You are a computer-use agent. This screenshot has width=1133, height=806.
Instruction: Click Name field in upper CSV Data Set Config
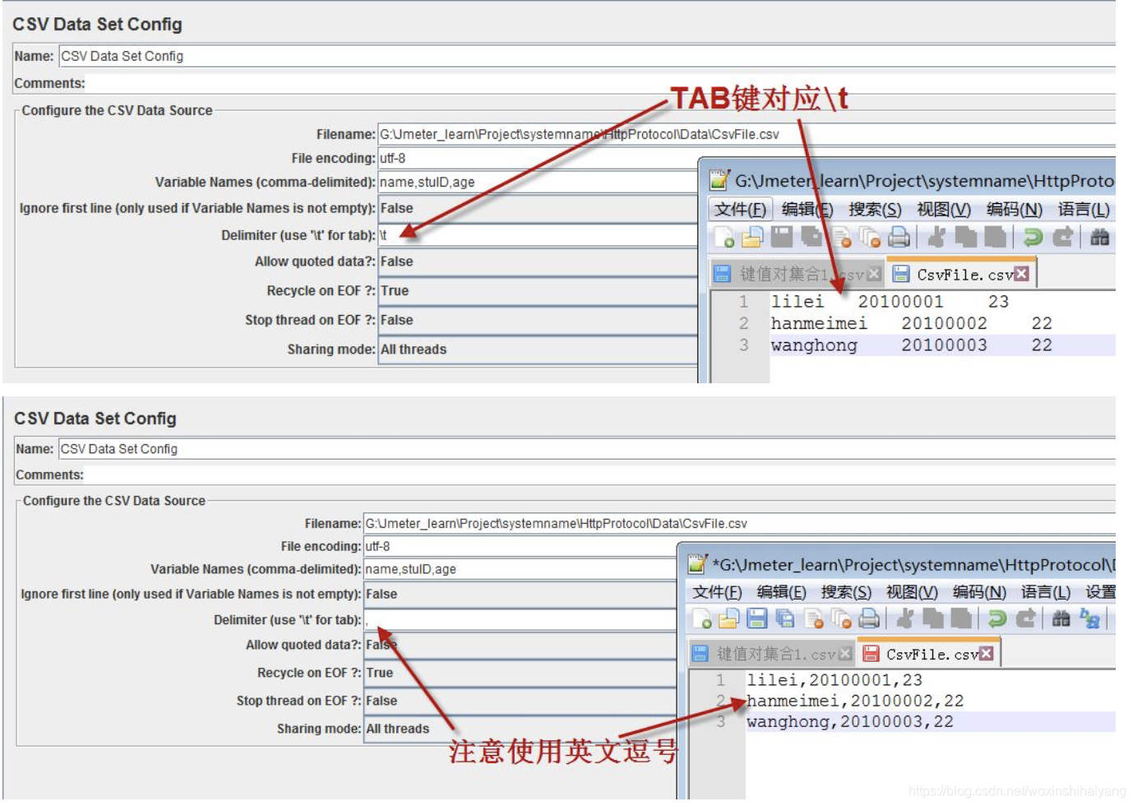click(587, 56)
